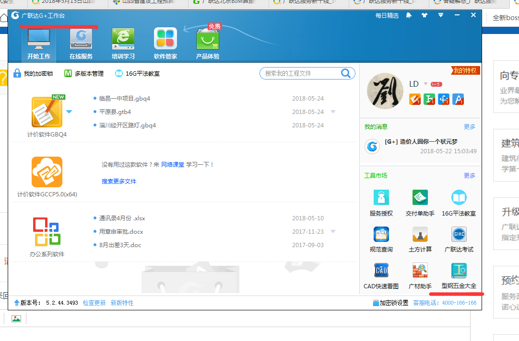The width and height of the screenshot is (519, 341).
Task: Click the search magnifier button
Action: 346,73
